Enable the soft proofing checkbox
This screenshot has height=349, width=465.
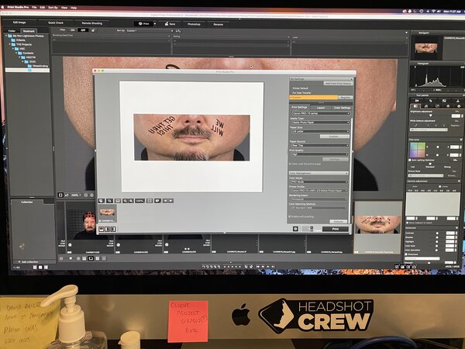(x=290, y=216)
